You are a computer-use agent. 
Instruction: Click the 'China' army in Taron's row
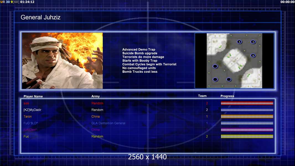(x=95, y=116)
